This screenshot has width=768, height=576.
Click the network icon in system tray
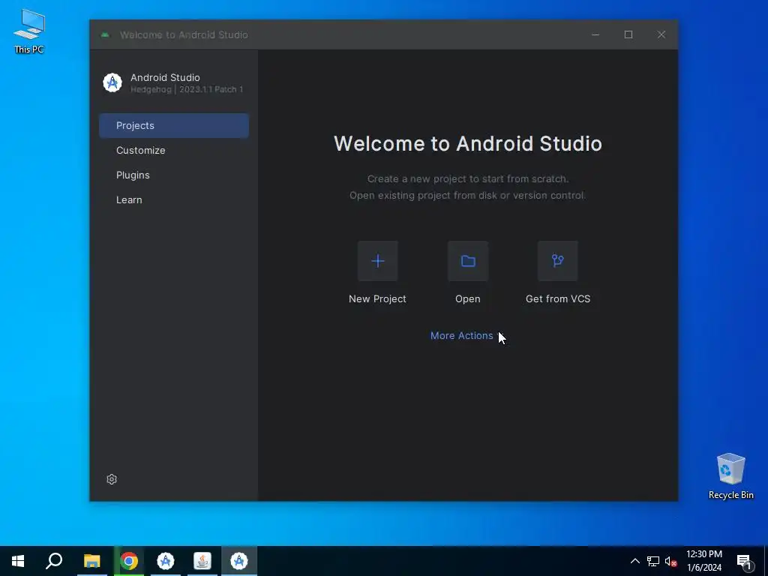point(653,561)
